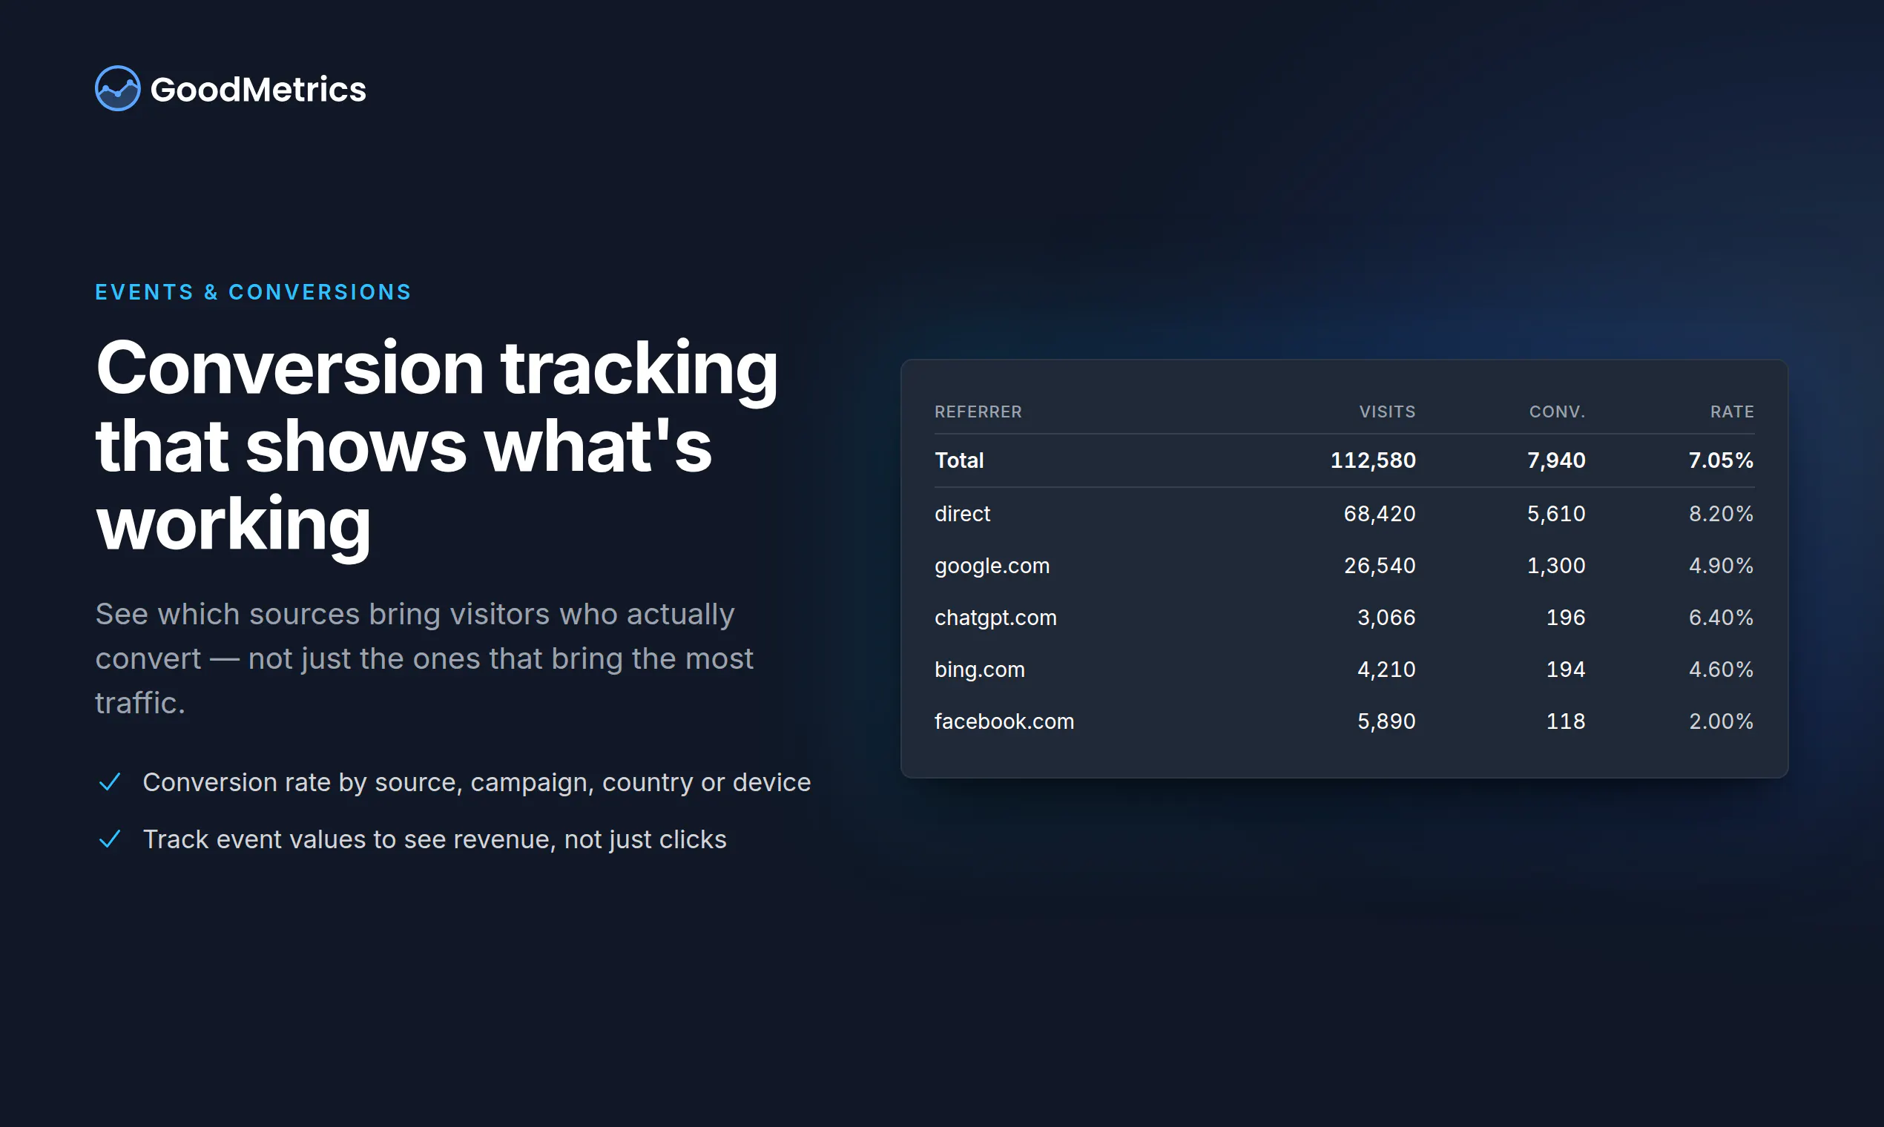Select the bing.com referrer row
Viewport: 1884px width, 1127px height.
(x=1344, y=669)
